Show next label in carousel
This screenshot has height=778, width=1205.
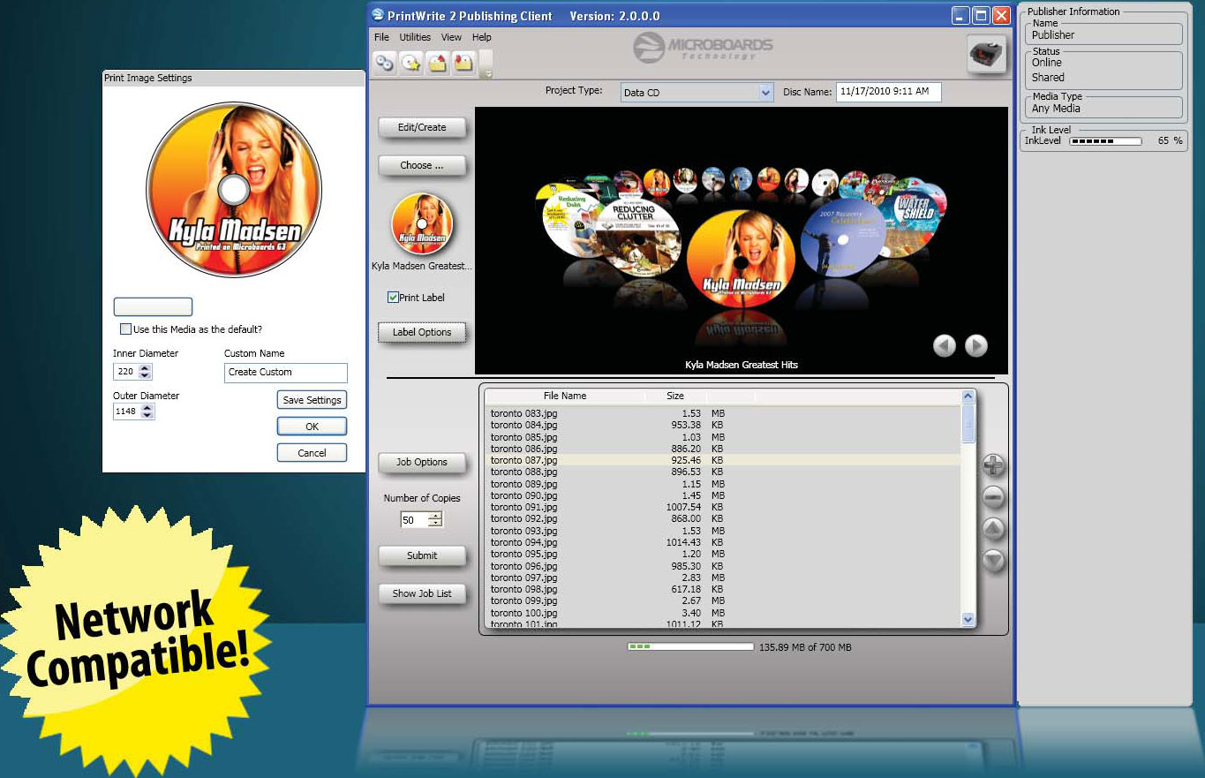tap(975, 346)
